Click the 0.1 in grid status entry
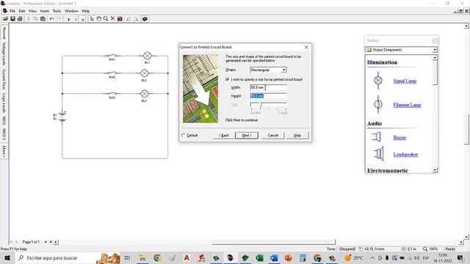 [x=409, y=249]
